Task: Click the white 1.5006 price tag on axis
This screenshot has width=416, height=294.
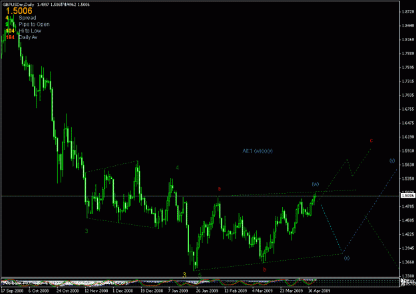Action: [407, 196]
